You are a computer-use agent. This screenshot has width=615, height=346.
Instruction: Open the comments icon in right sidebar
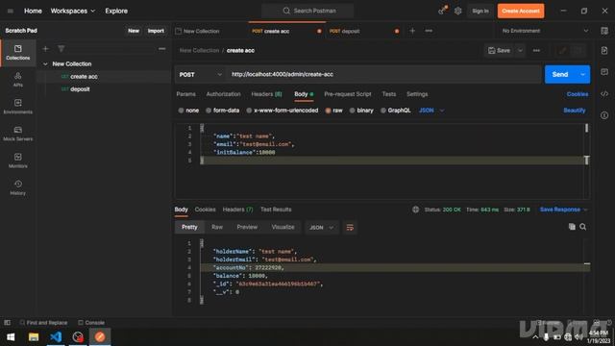click(604, 72)
